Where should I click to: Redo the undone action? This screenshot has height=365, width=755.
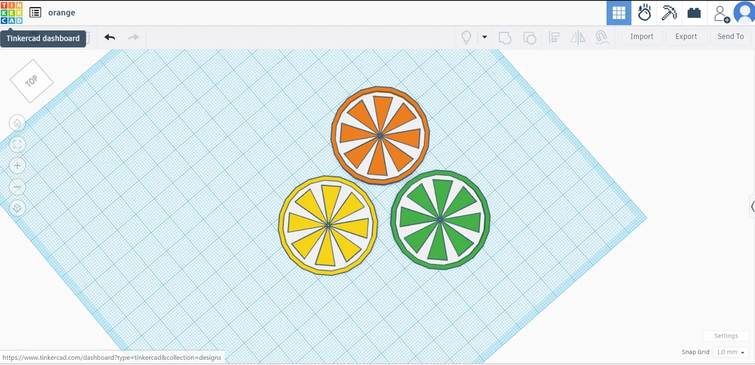[x=133, y=37]
